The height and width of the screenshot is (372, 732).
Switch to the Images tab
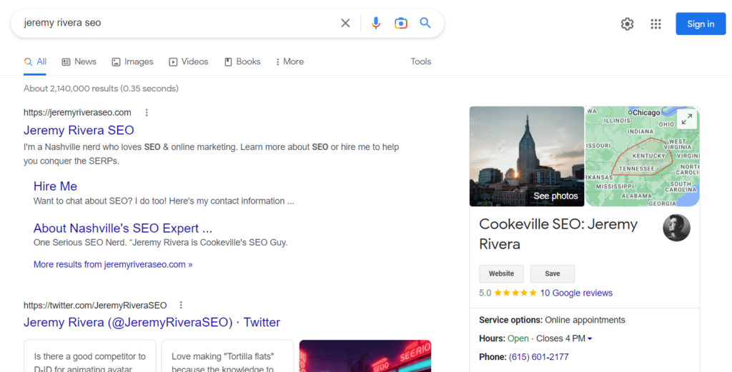[x=132, y=61]
